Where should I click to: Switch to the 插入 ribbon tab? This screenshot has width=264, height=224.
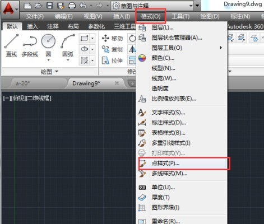(33, 26)
